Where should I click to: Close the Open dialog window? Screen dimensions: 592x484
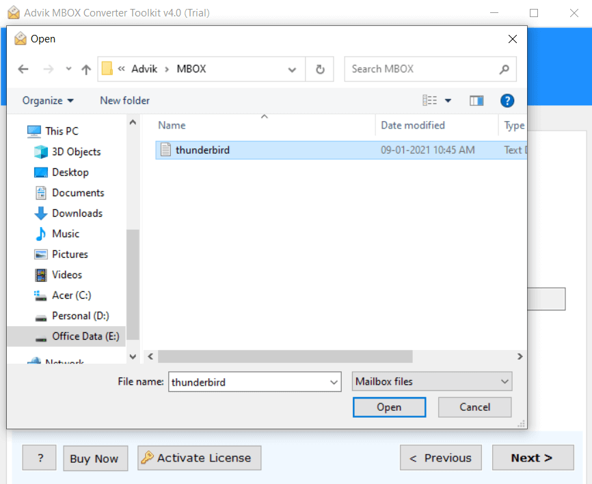pos(512,39)
